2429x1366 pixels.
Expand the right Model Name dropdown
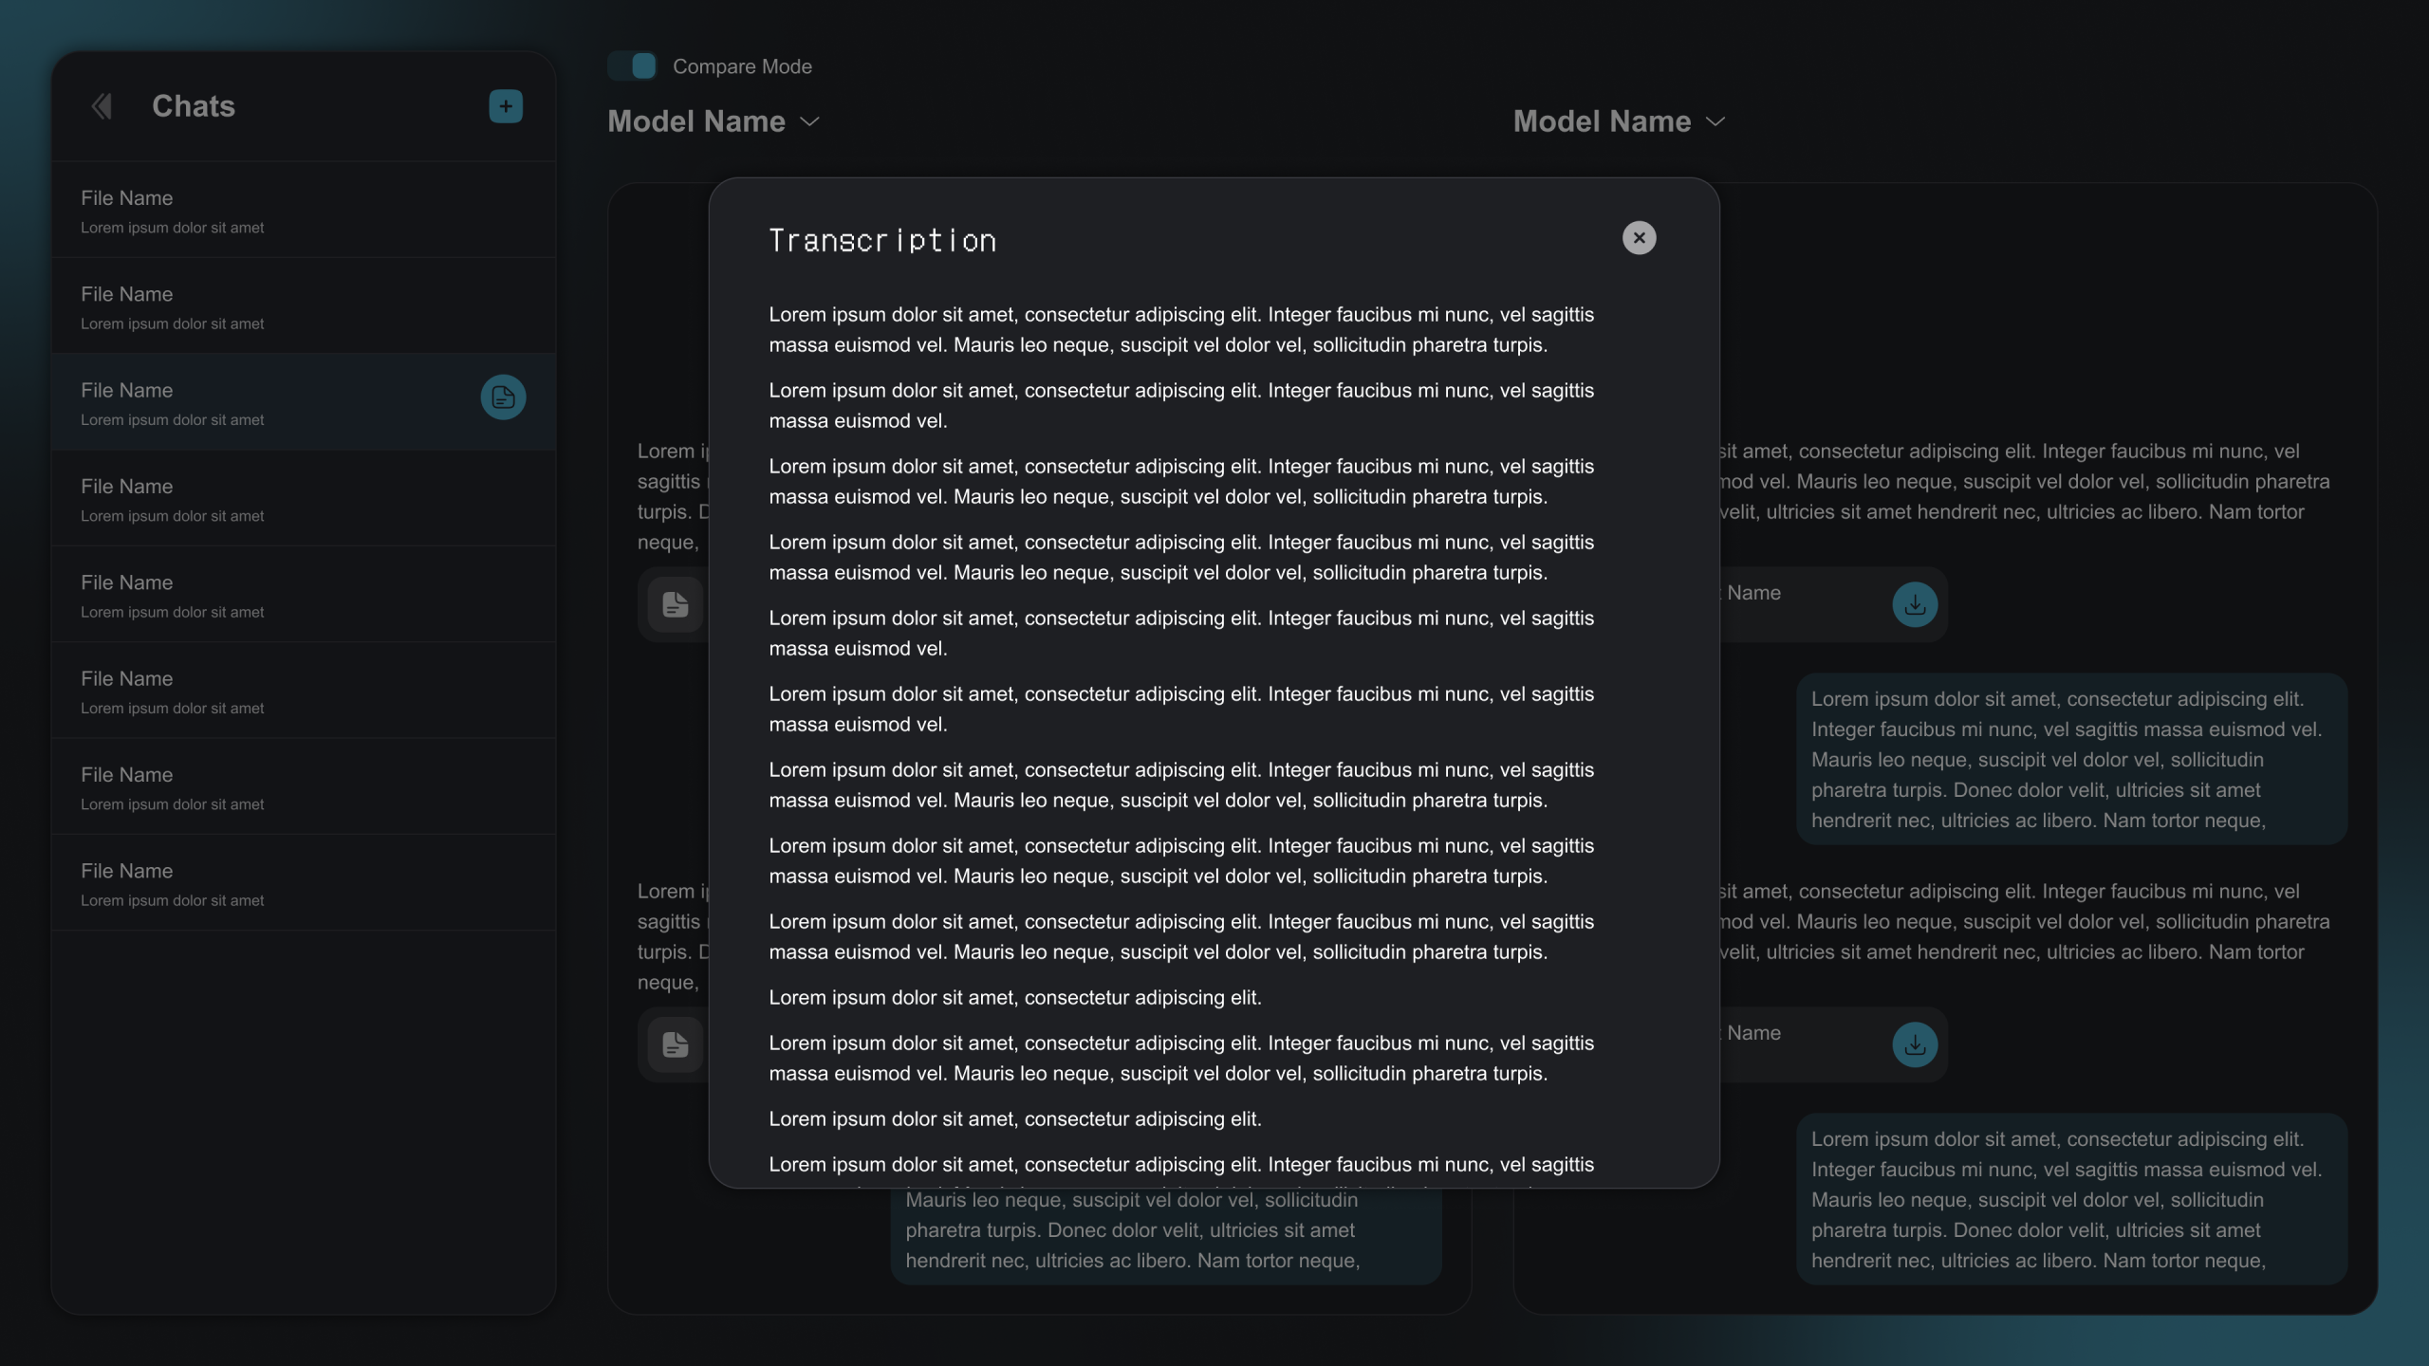click(1619, 121)
